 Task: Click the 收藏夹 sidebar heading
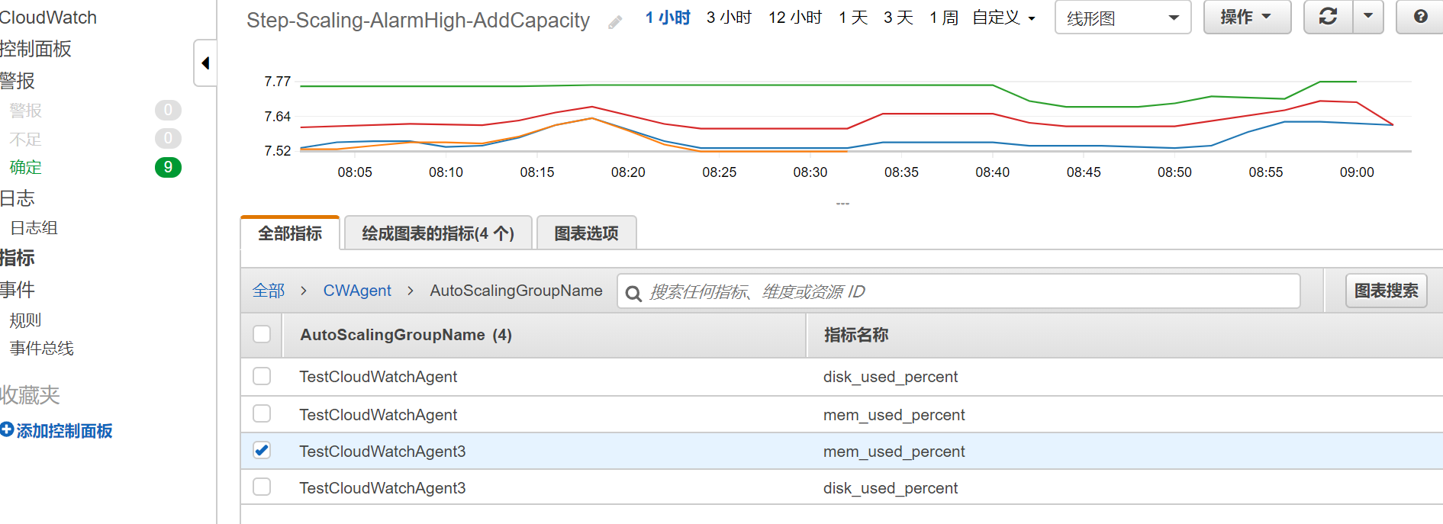click(x=30, y=395)
